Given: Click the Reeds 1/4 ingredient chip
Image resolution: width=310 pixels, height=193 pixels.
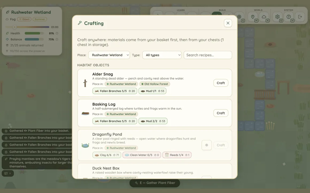Looking at the screenshot, I should click(177, 155).
